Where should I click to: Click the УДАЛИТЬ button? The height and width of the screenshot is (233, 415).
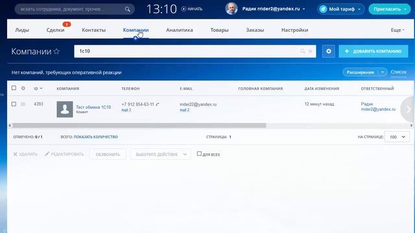coord(25,154)
